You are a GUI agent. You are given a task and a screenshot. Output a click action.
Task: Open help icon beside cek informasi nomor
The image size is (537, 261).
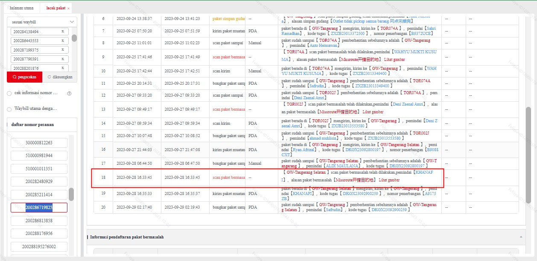click(69, 93)
